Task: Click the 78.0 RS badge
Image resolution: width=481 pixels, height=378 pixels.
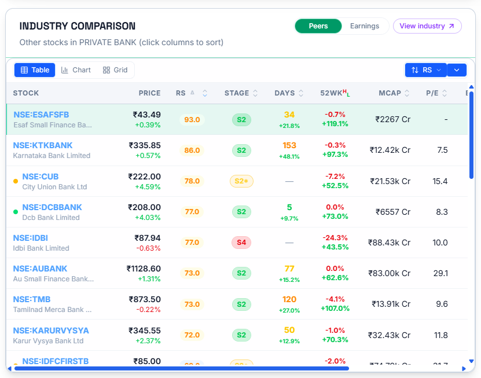Action: 192,181
